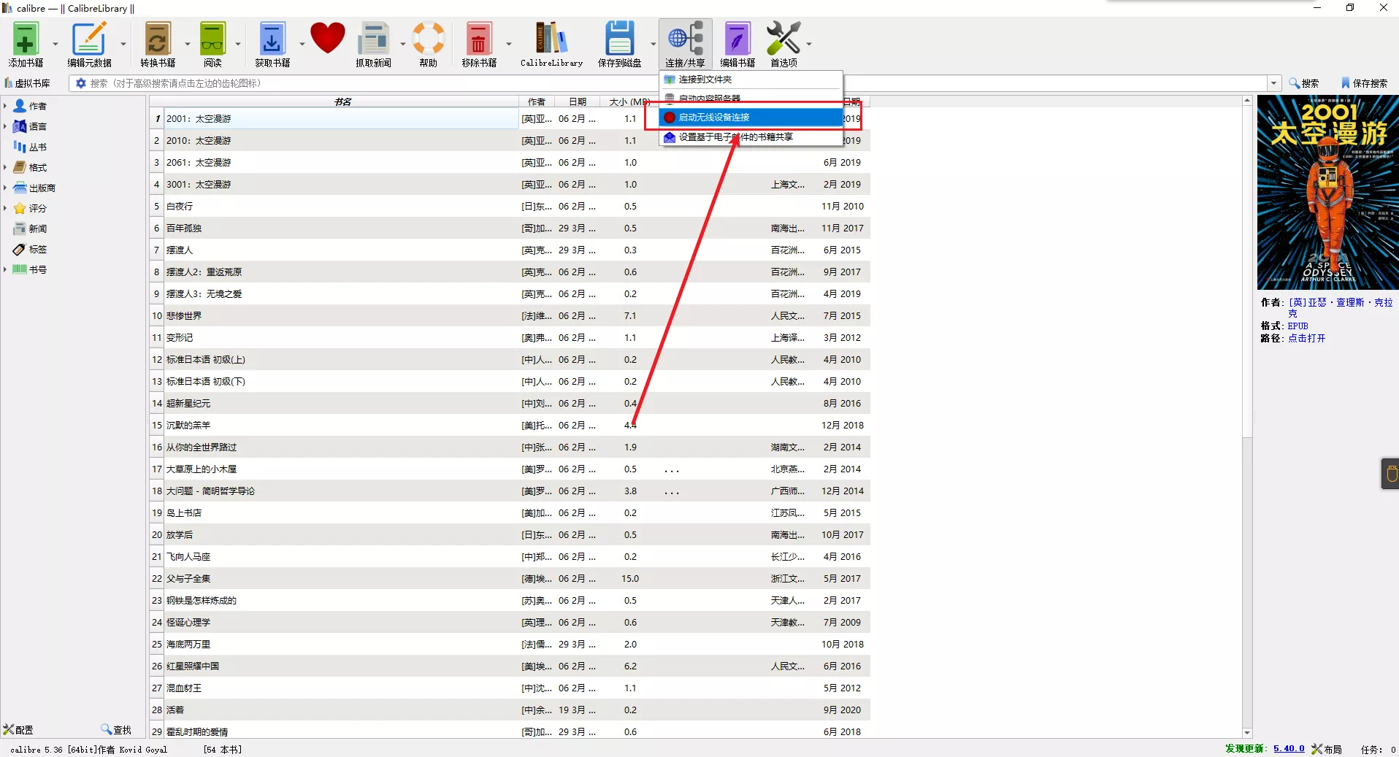Screen dimensions: 1399x757
Task: Click the Convert Books (转换书籍) icon
Action: click(x=158, y=44)
